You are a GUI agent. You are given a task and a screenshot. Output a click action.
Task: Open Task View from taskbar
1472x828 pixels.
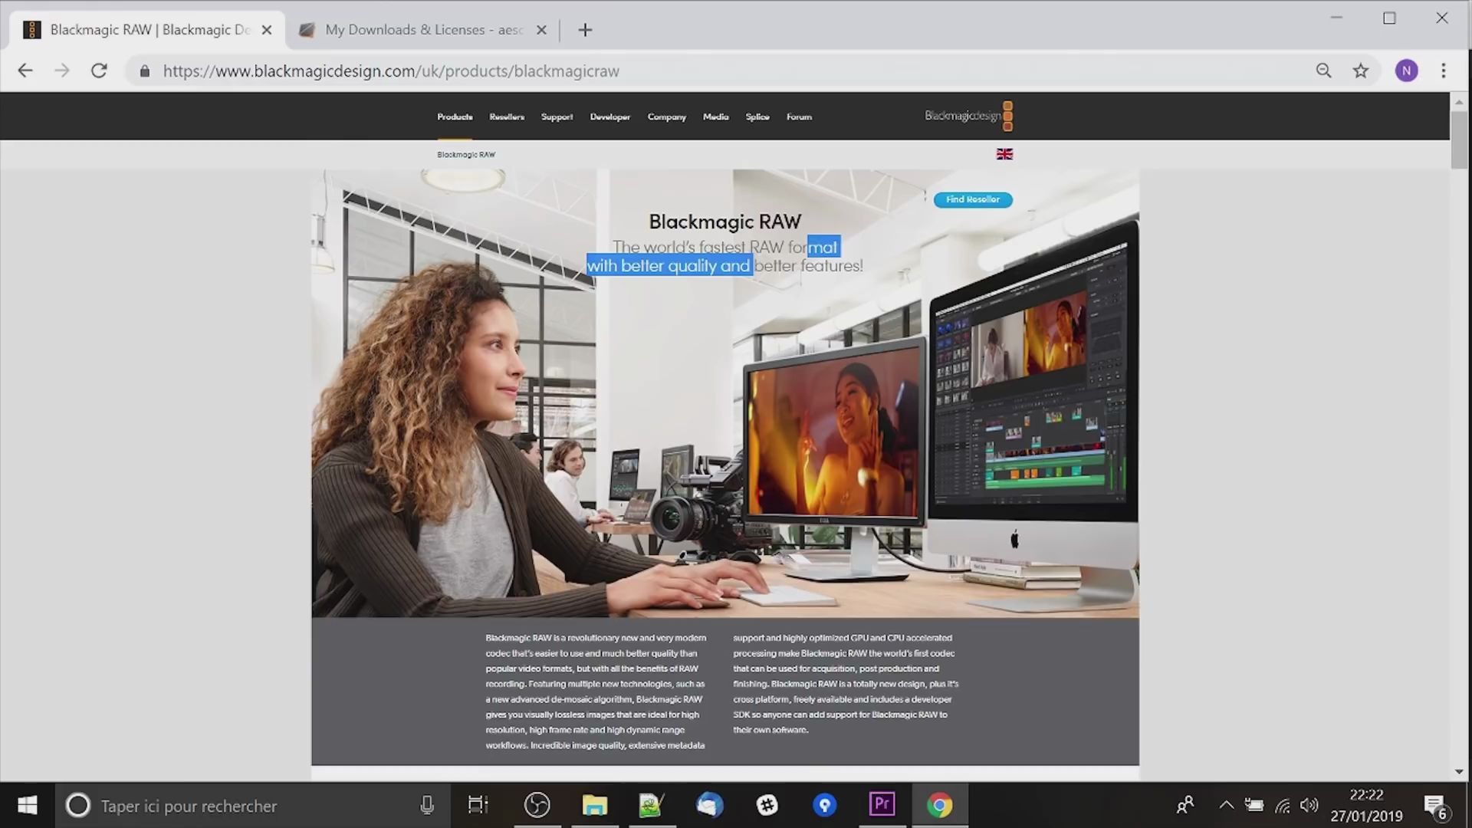pyautogui.click(x=478, y=805)
